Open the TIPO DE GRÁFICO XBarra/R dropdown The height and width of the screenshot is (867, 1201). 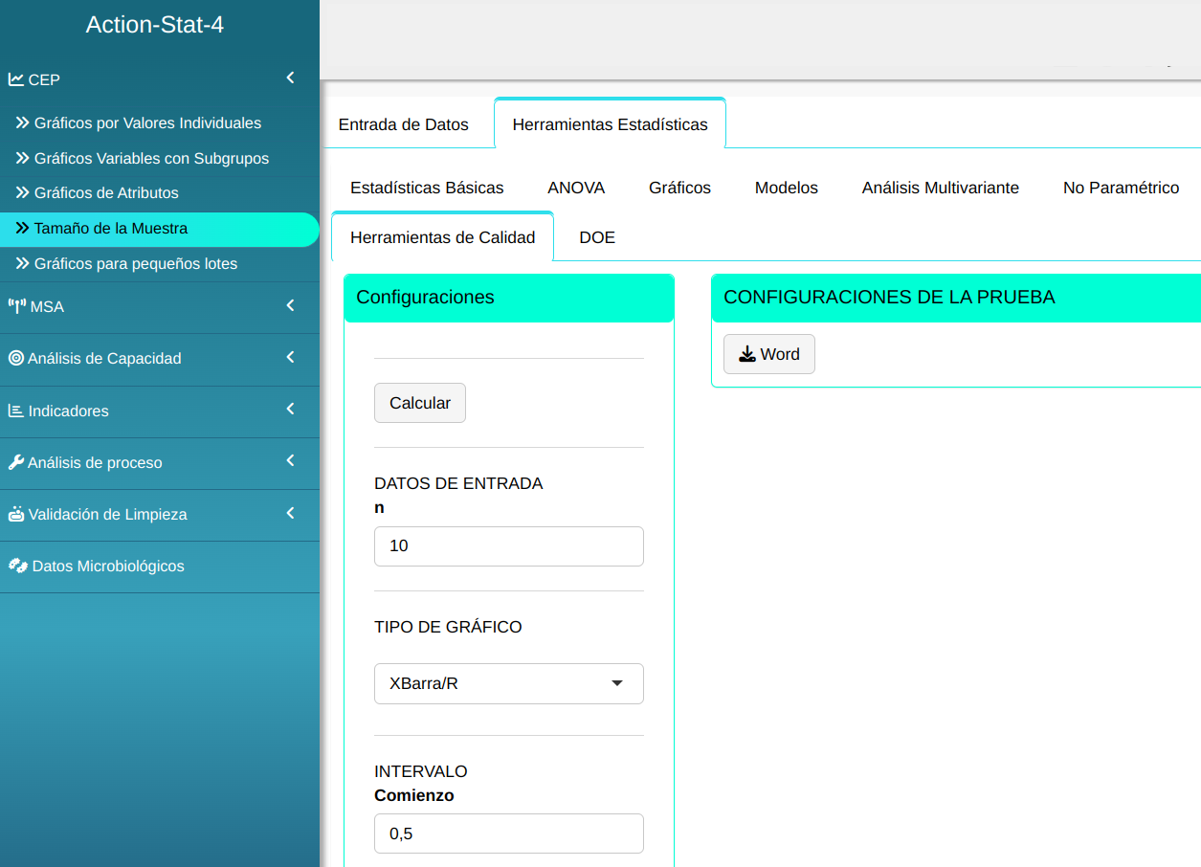pos(508,683)
